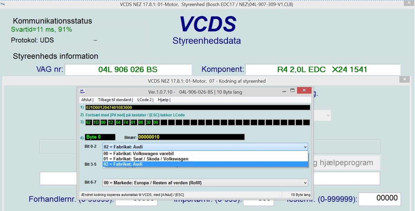This screenshot has height=211, width=415.
Task: Click the VCDS app icon in top-left corner
Action: pos(3,4)
